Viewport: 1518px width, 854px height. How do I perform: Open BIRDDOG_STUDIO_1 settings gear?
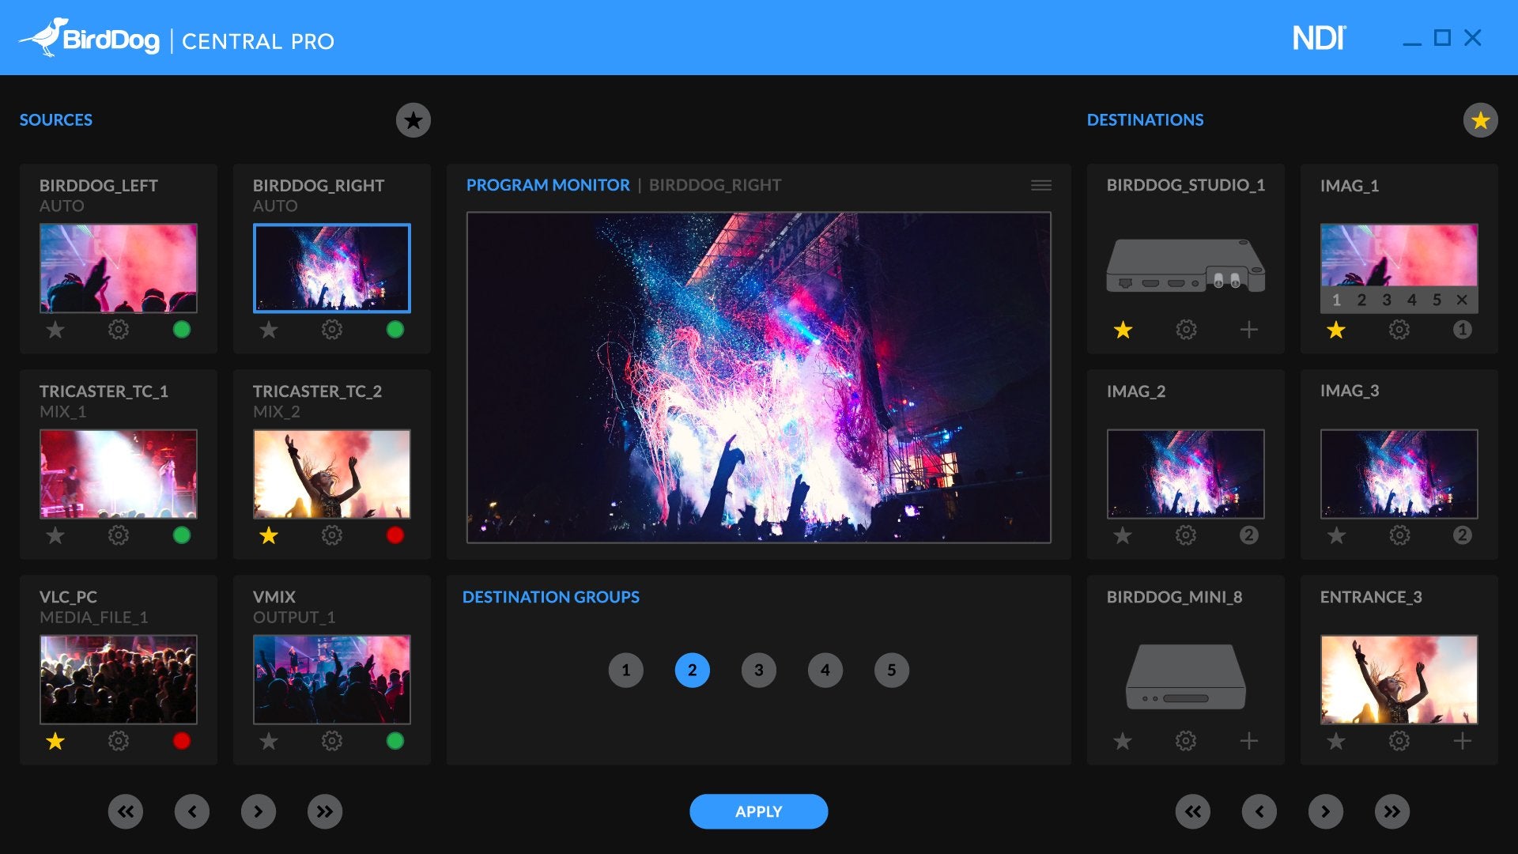coord(1186,330)
